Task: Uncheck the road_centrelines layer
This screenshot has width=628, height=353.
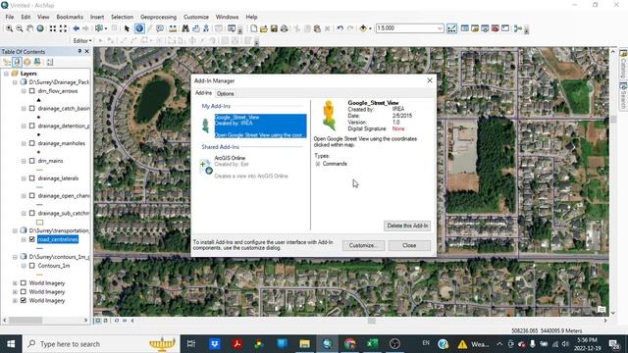Action: tap(32, 239)
